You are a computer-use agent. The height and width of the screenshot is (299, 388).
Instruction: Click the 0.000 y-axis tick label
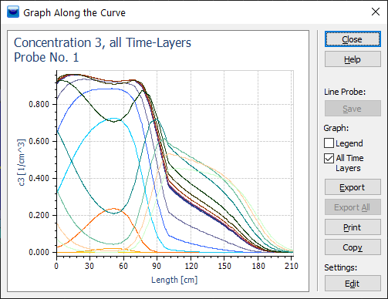(x=39, y=252)
